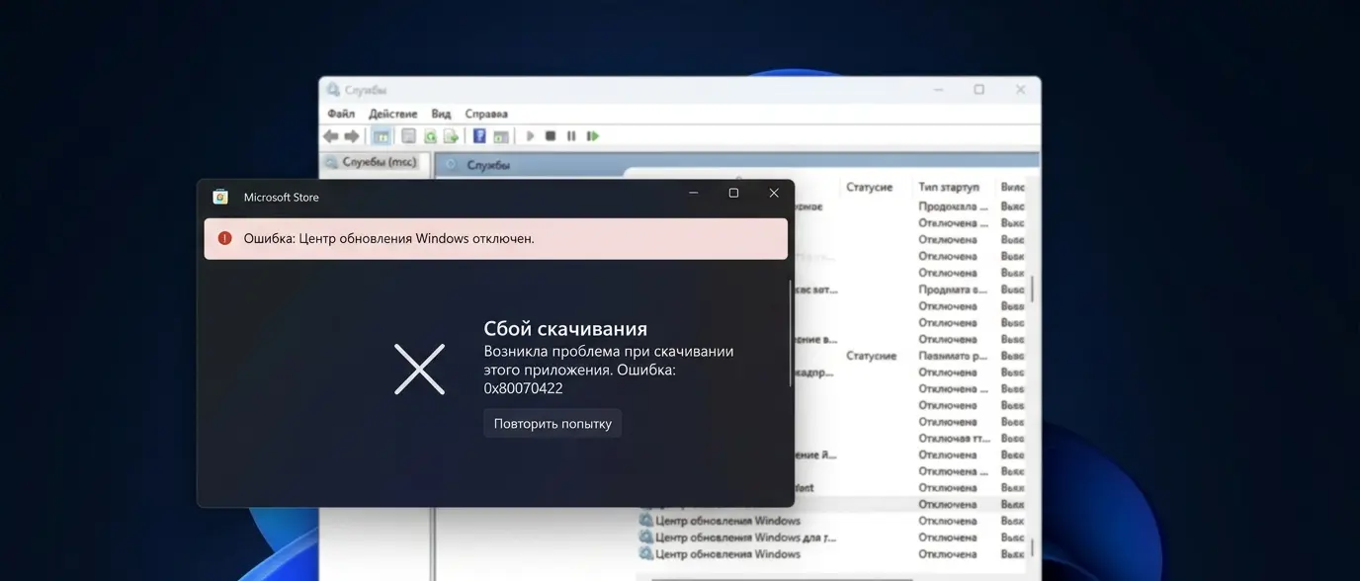
Task: Open the Справка menu in Services
Action: (486, 114)
